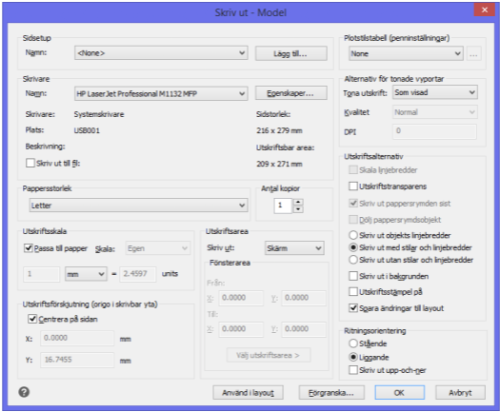
Task: Confirm with the OK button
Action: point(400,393)
